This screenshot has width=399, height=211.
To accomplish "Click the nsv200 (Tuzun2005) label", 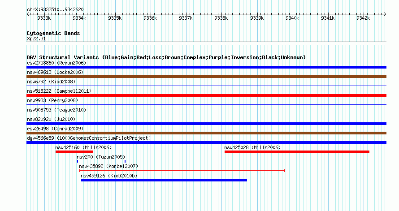I will pyautogui.click(x=101, y=157).
